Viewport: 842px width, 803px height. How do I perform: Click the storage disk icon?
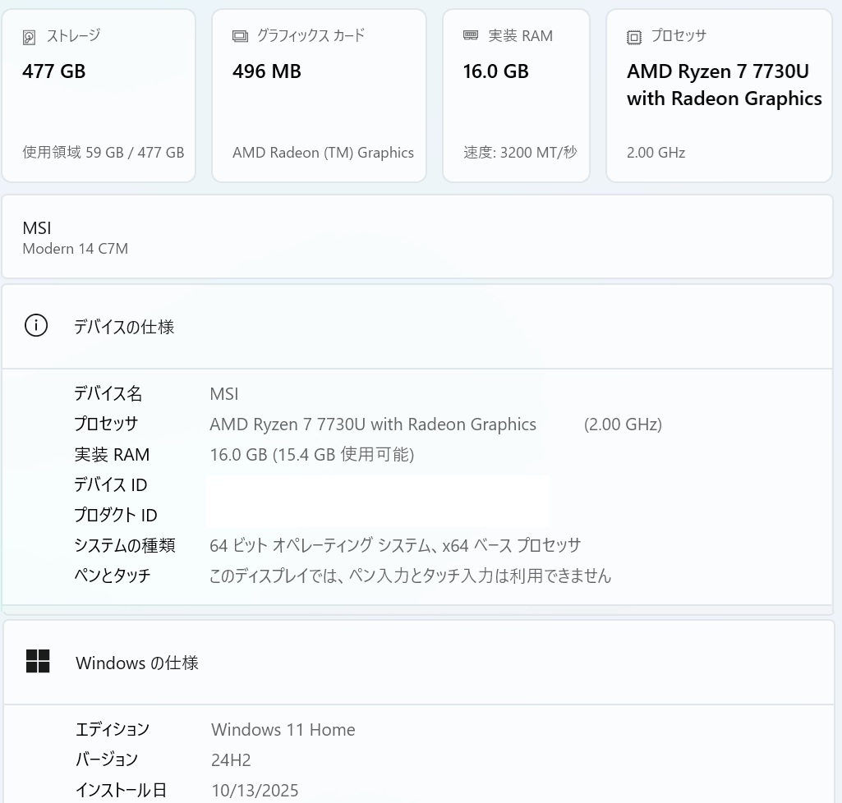[30, 37]
